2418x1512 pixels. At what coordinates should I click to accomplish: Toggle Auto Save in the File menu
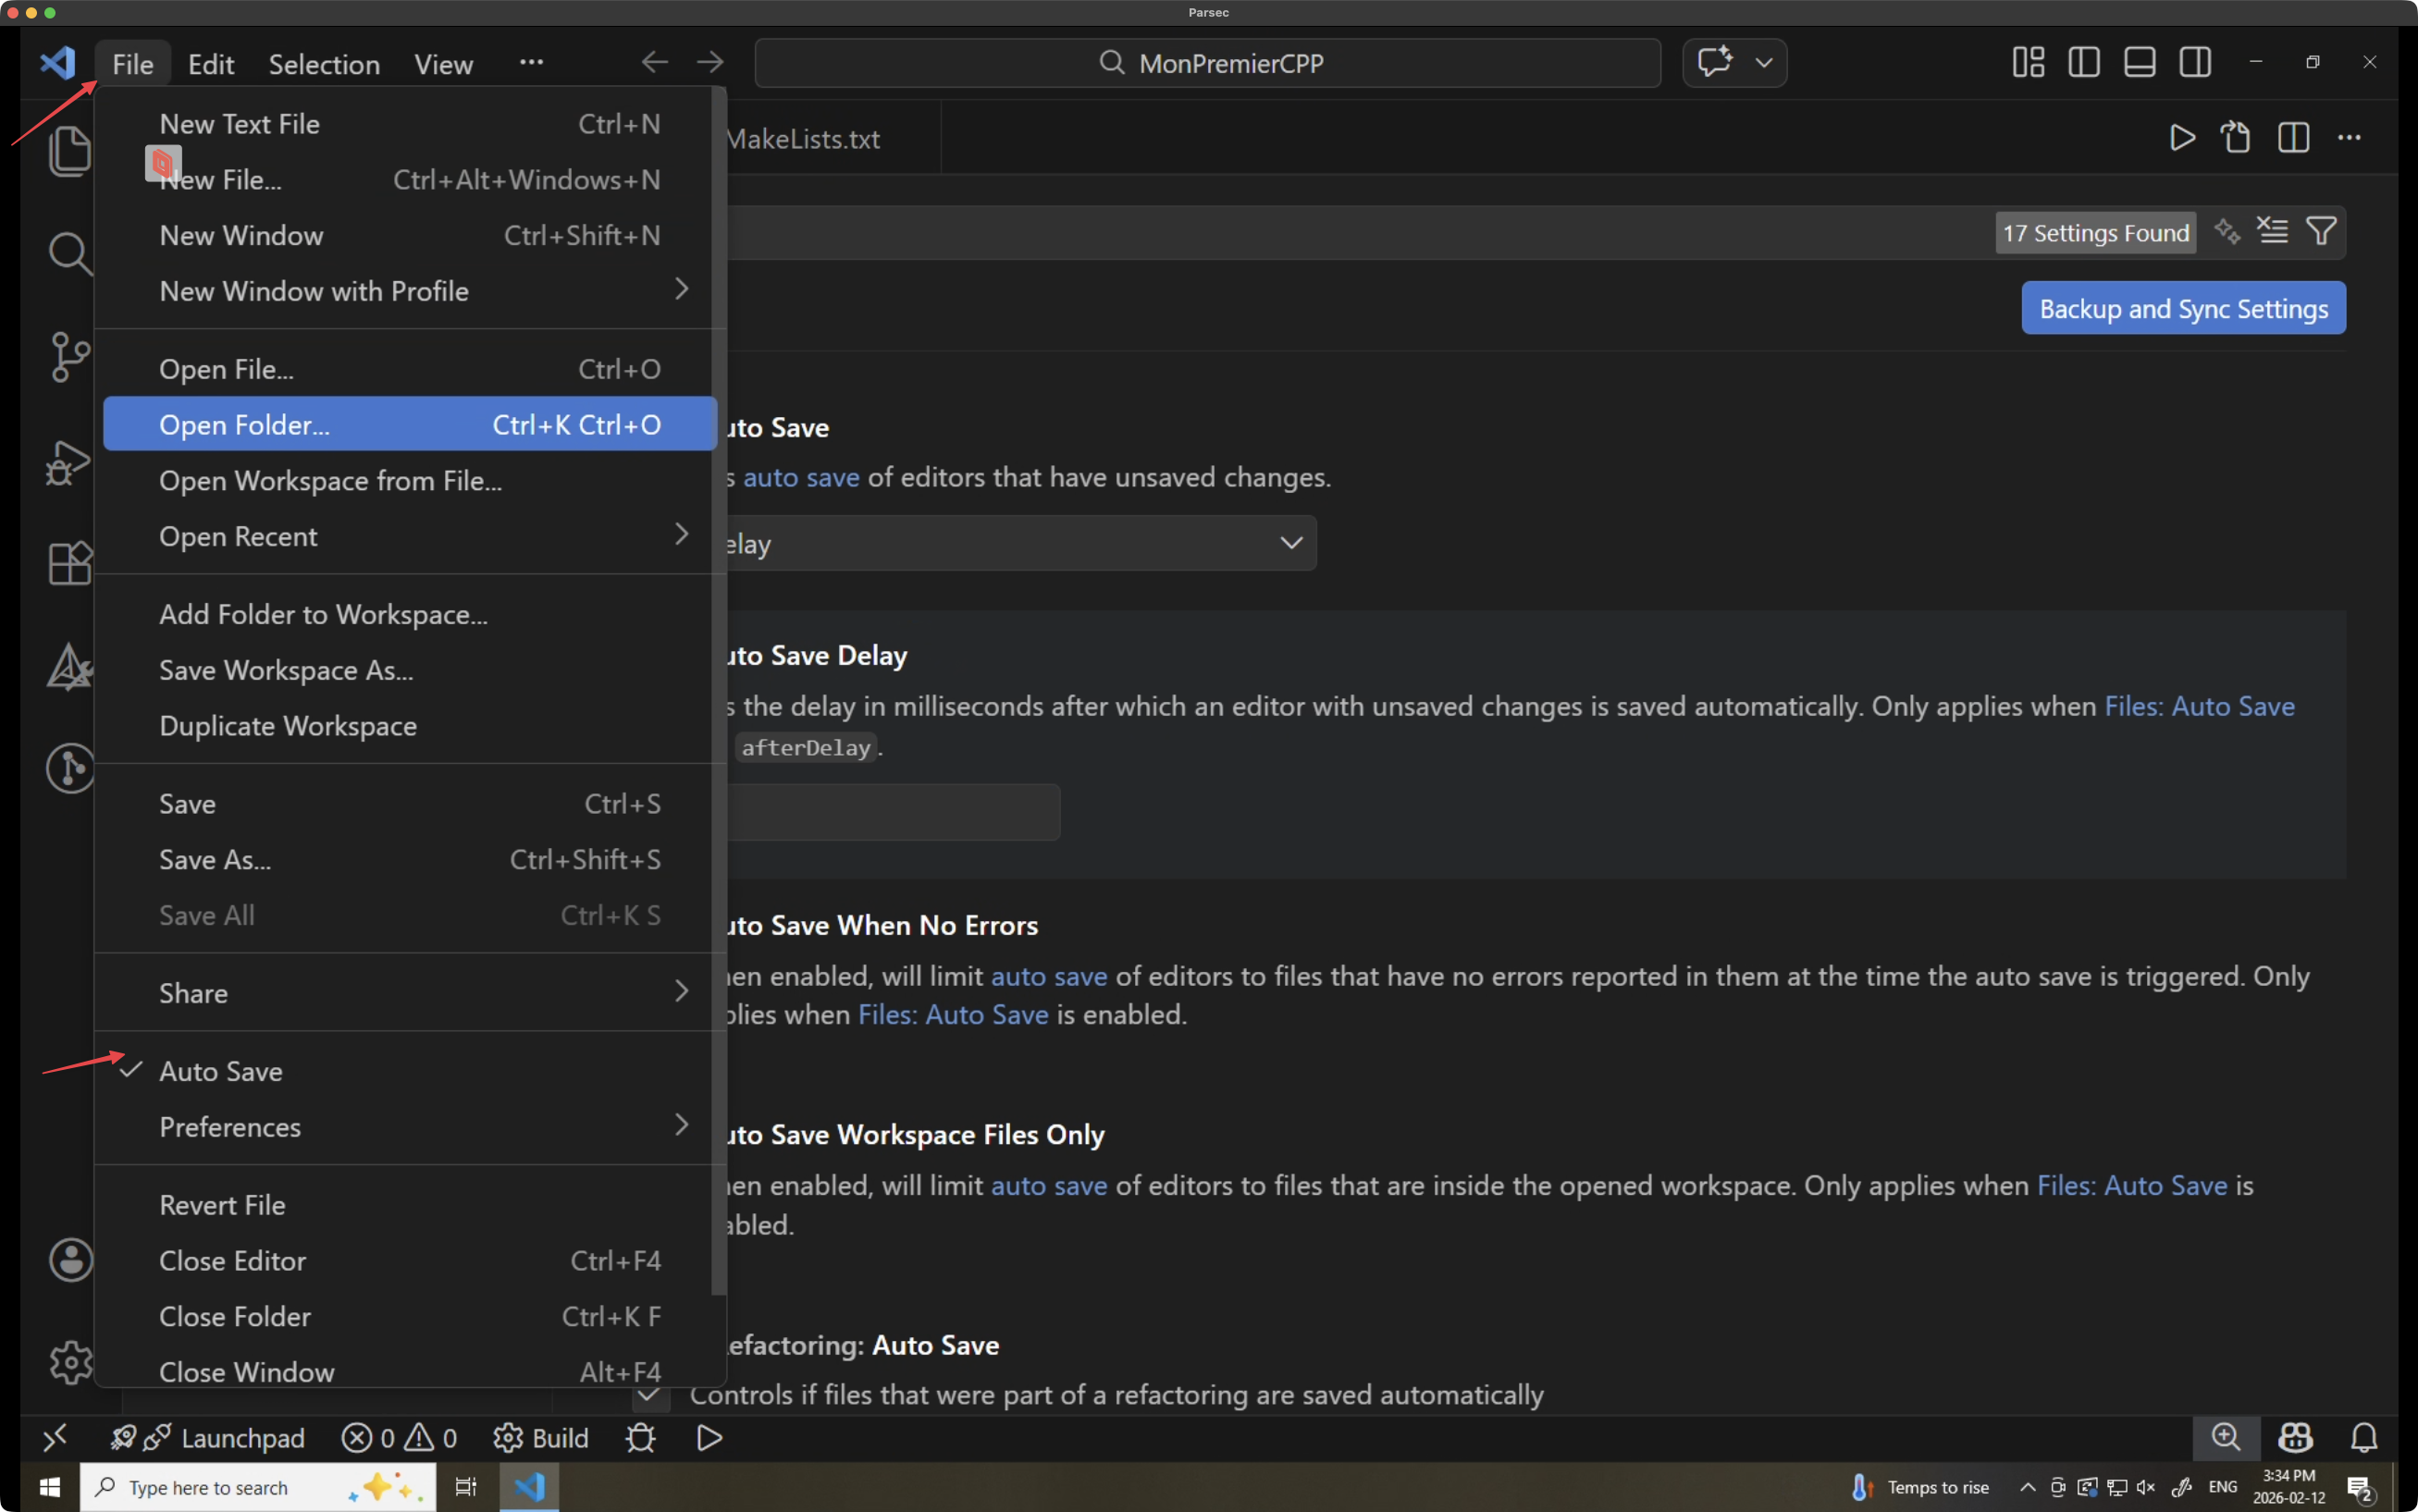point(409,1071)
